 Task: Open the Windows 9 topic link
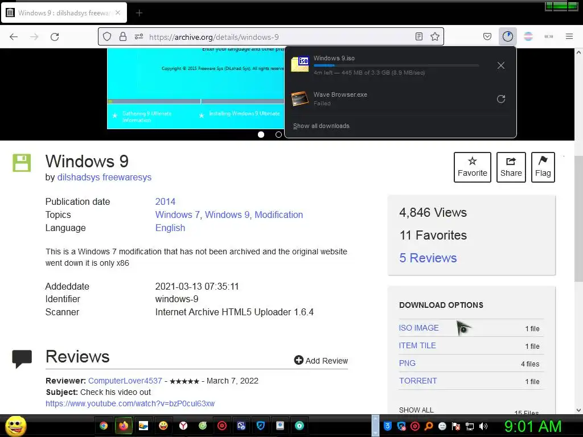click(x=227, y=215)
